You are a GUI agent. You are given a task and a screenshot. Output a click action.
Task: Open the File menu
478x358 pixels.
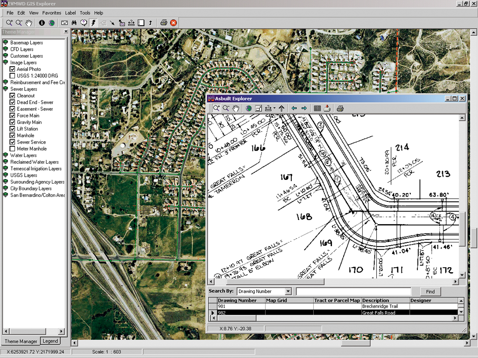pos(10,13)
